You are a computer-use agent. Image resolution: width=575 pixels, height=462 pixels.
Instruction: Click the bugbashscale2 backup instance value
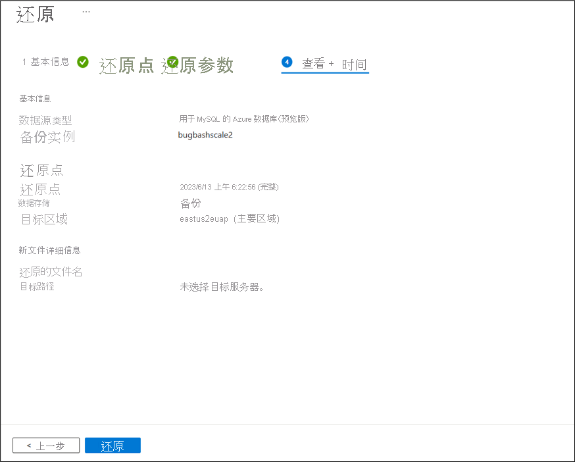coord(205,135)
